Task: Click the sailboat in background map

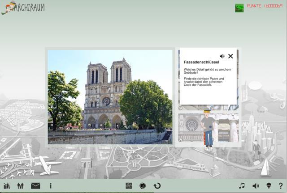Action: (265, 167)
